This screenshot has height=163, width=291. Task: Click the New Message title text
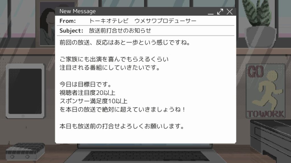pyautogui.click(x=78, y=11)
